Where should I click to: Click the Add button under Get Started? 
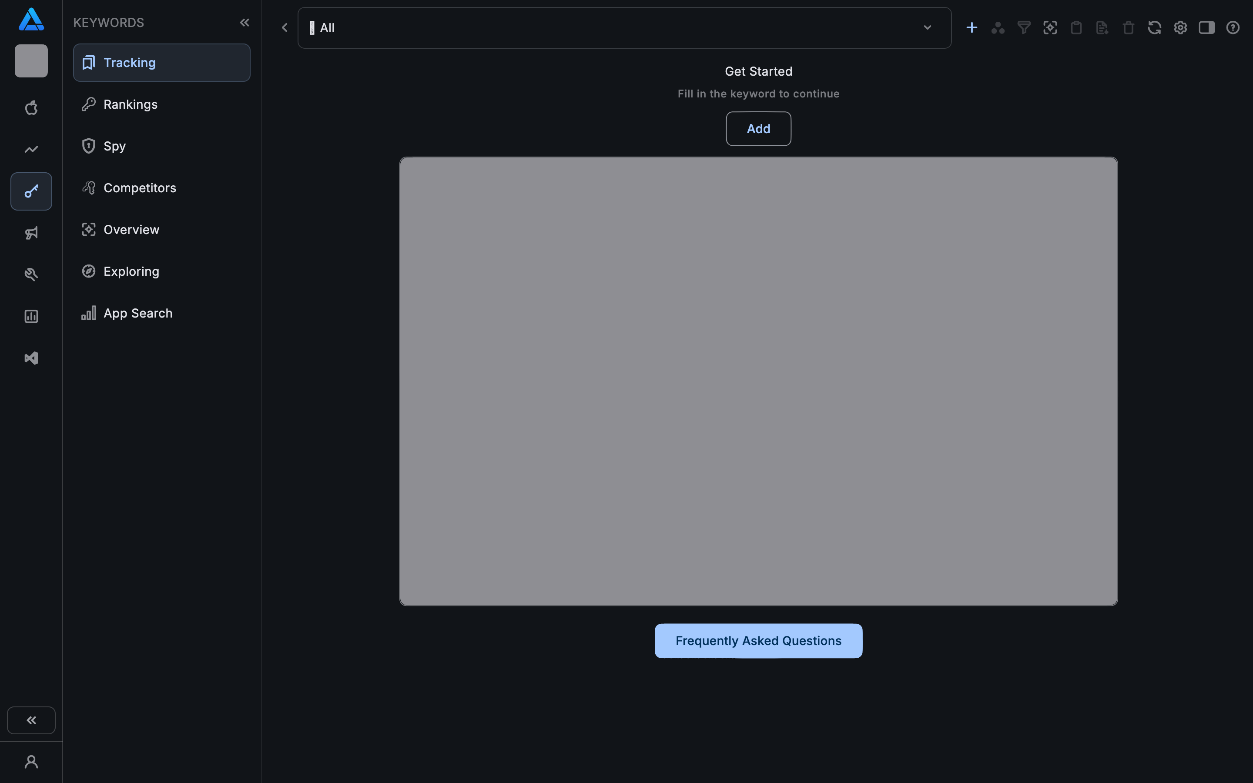pyautogui.click(x=757, y=128)
